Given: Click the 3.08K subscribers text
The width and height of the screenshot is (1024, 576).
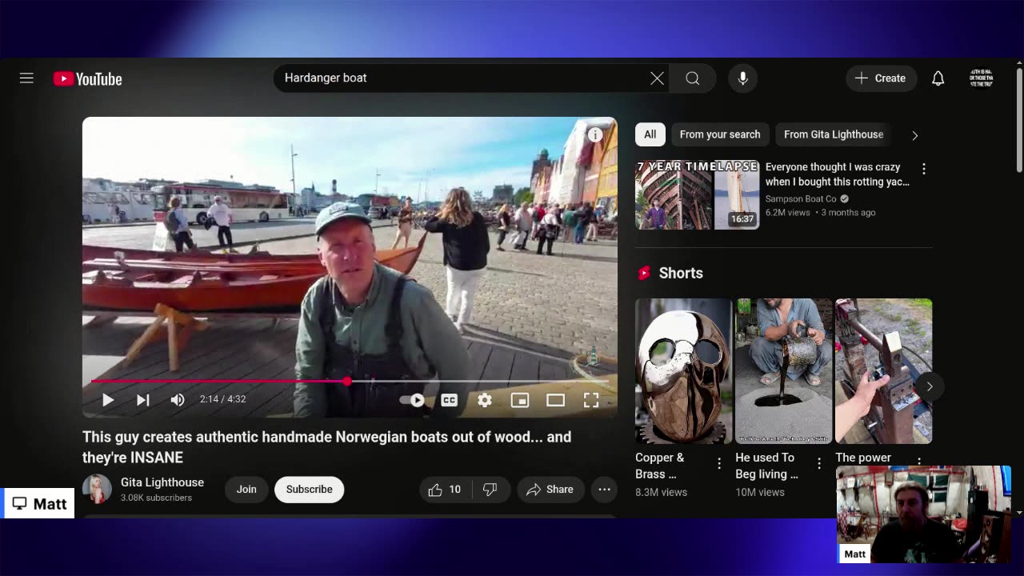Looking at the screenshot, I should click(157, 498).
